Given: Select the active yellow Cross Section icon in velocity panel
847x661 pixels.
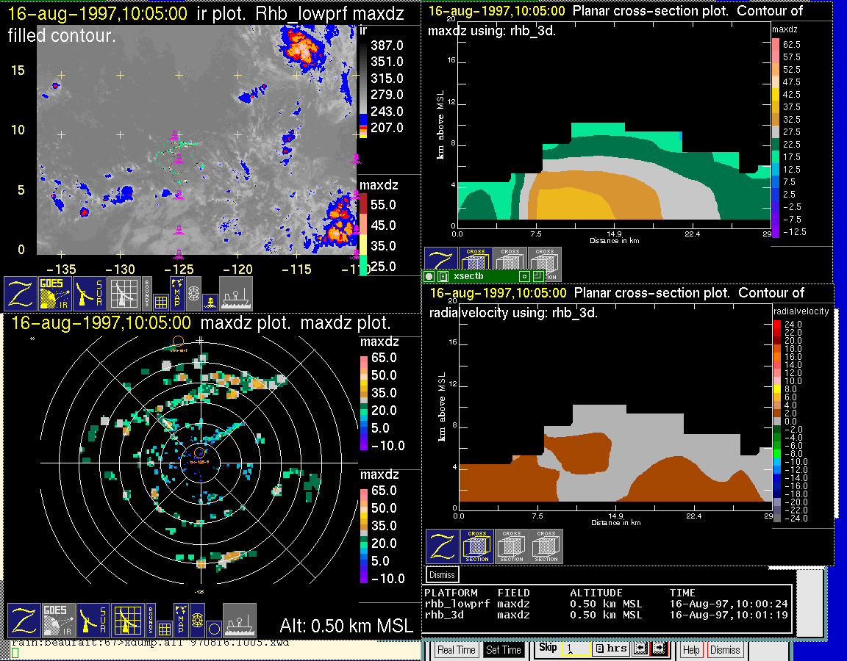Looking at the screenshot, I should (x=477, y=547).
